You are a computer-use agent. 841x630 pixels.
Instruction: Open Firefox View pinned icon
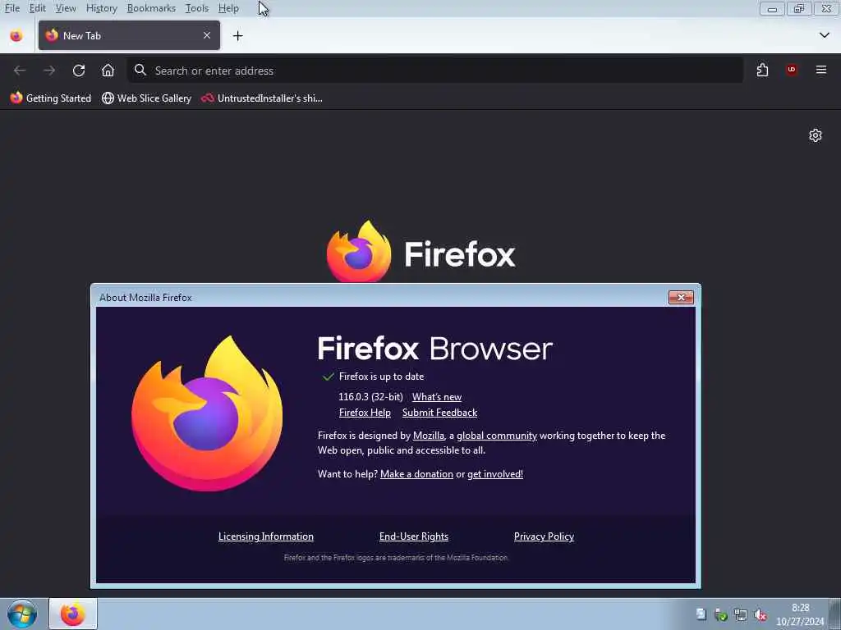[x=16, y=36]
